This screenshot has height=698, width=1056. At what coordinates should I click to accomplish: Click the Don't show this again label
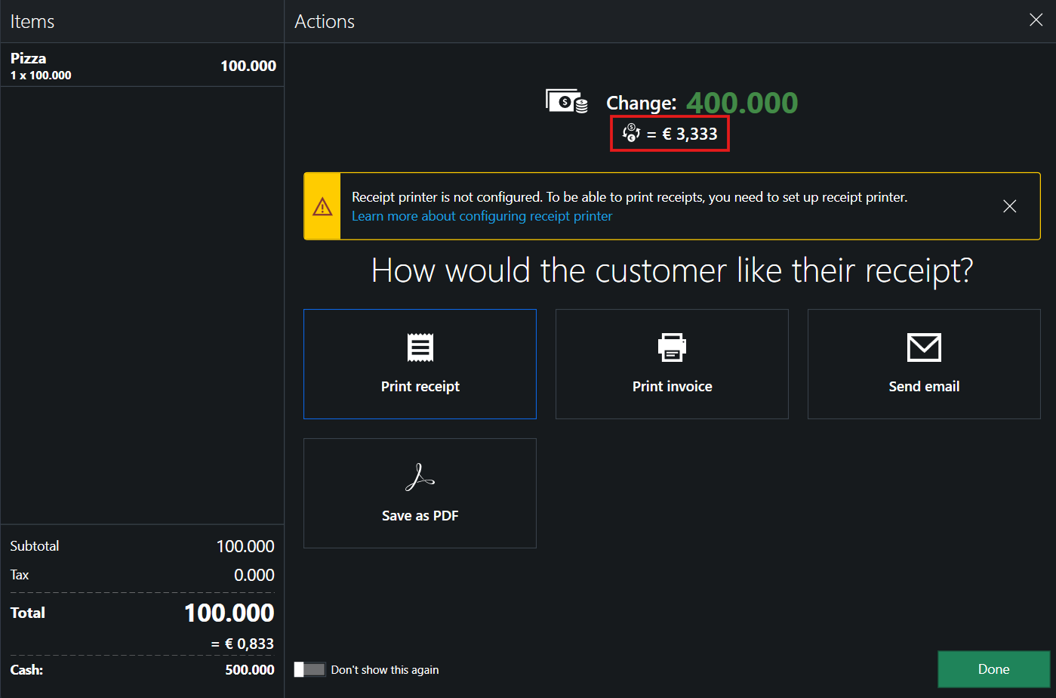point(384,670)
